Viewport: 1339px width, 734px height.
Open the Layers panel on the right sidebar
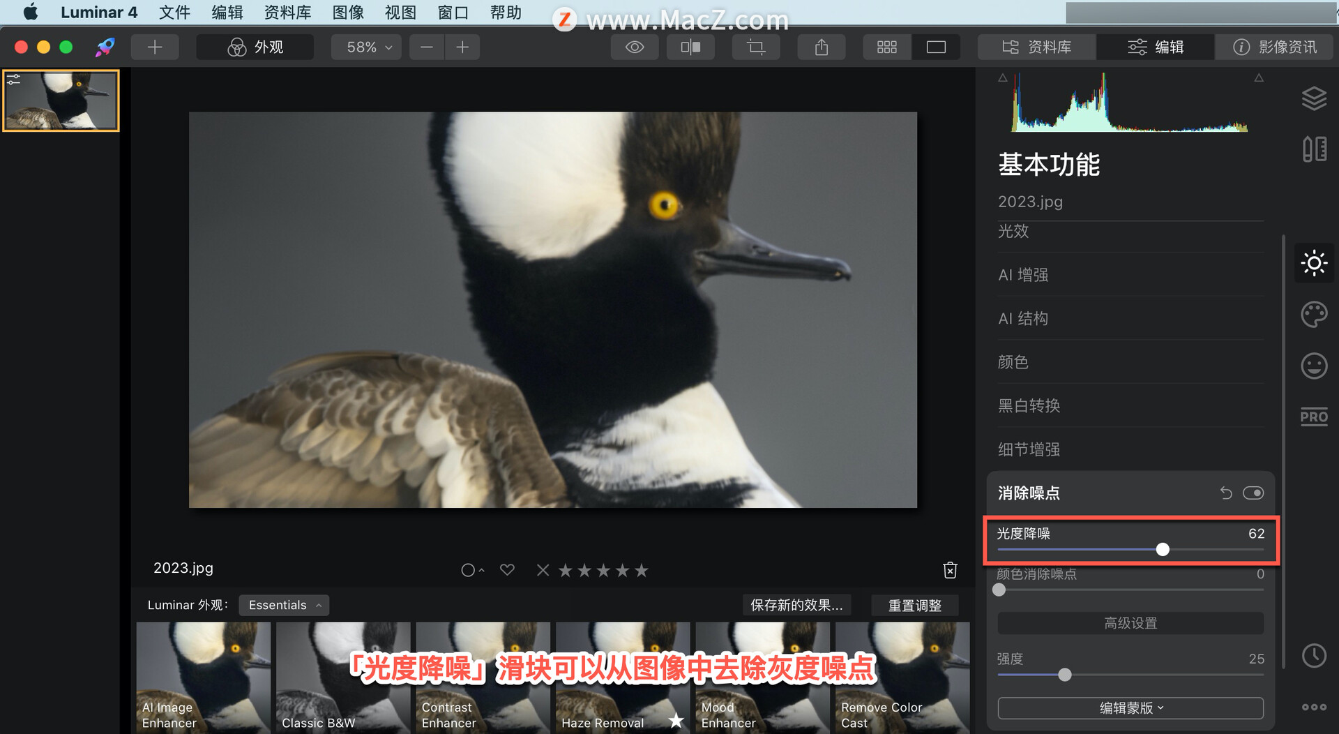click(x=1314, y=98)
